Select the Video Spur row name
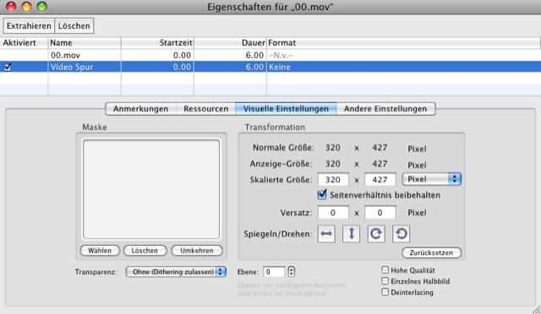This screenshot has width=541, height=314. pos(72,67)
